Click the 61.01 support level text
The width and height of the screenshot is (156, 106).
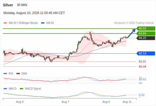pyautogui.click(x=142, y=61)
